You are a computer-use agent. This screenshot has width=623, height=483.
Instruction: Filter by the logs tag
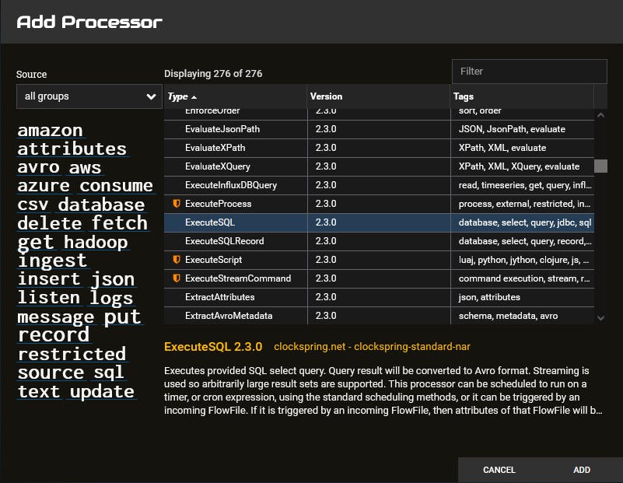pyautogui.click(x=111, y=299)
